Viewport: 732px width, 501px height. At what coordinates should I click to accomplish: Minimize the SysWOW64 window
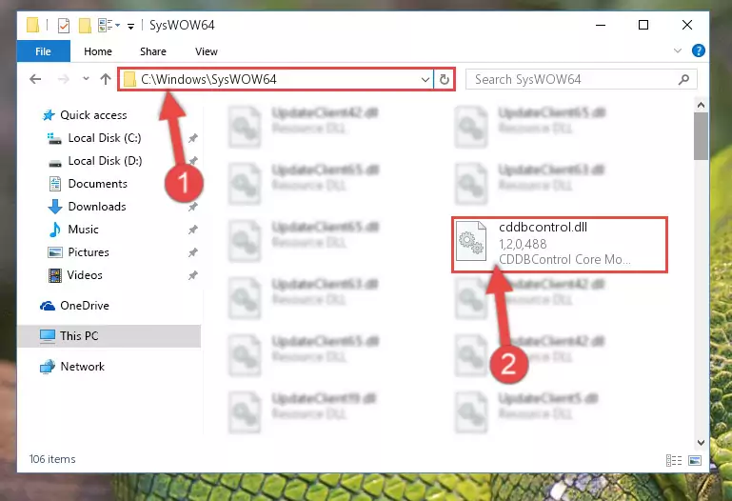(x=601, y=25)
